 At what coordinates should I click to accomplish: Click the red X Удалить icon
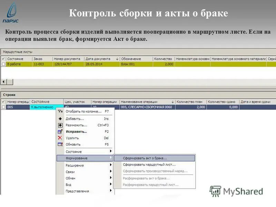[59, 138]
